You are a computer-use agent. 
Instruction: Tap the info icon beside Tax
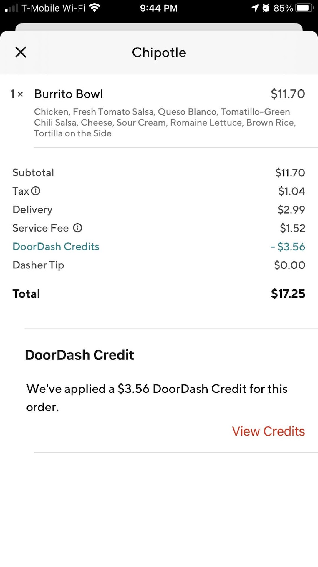[x=36, y=191]
